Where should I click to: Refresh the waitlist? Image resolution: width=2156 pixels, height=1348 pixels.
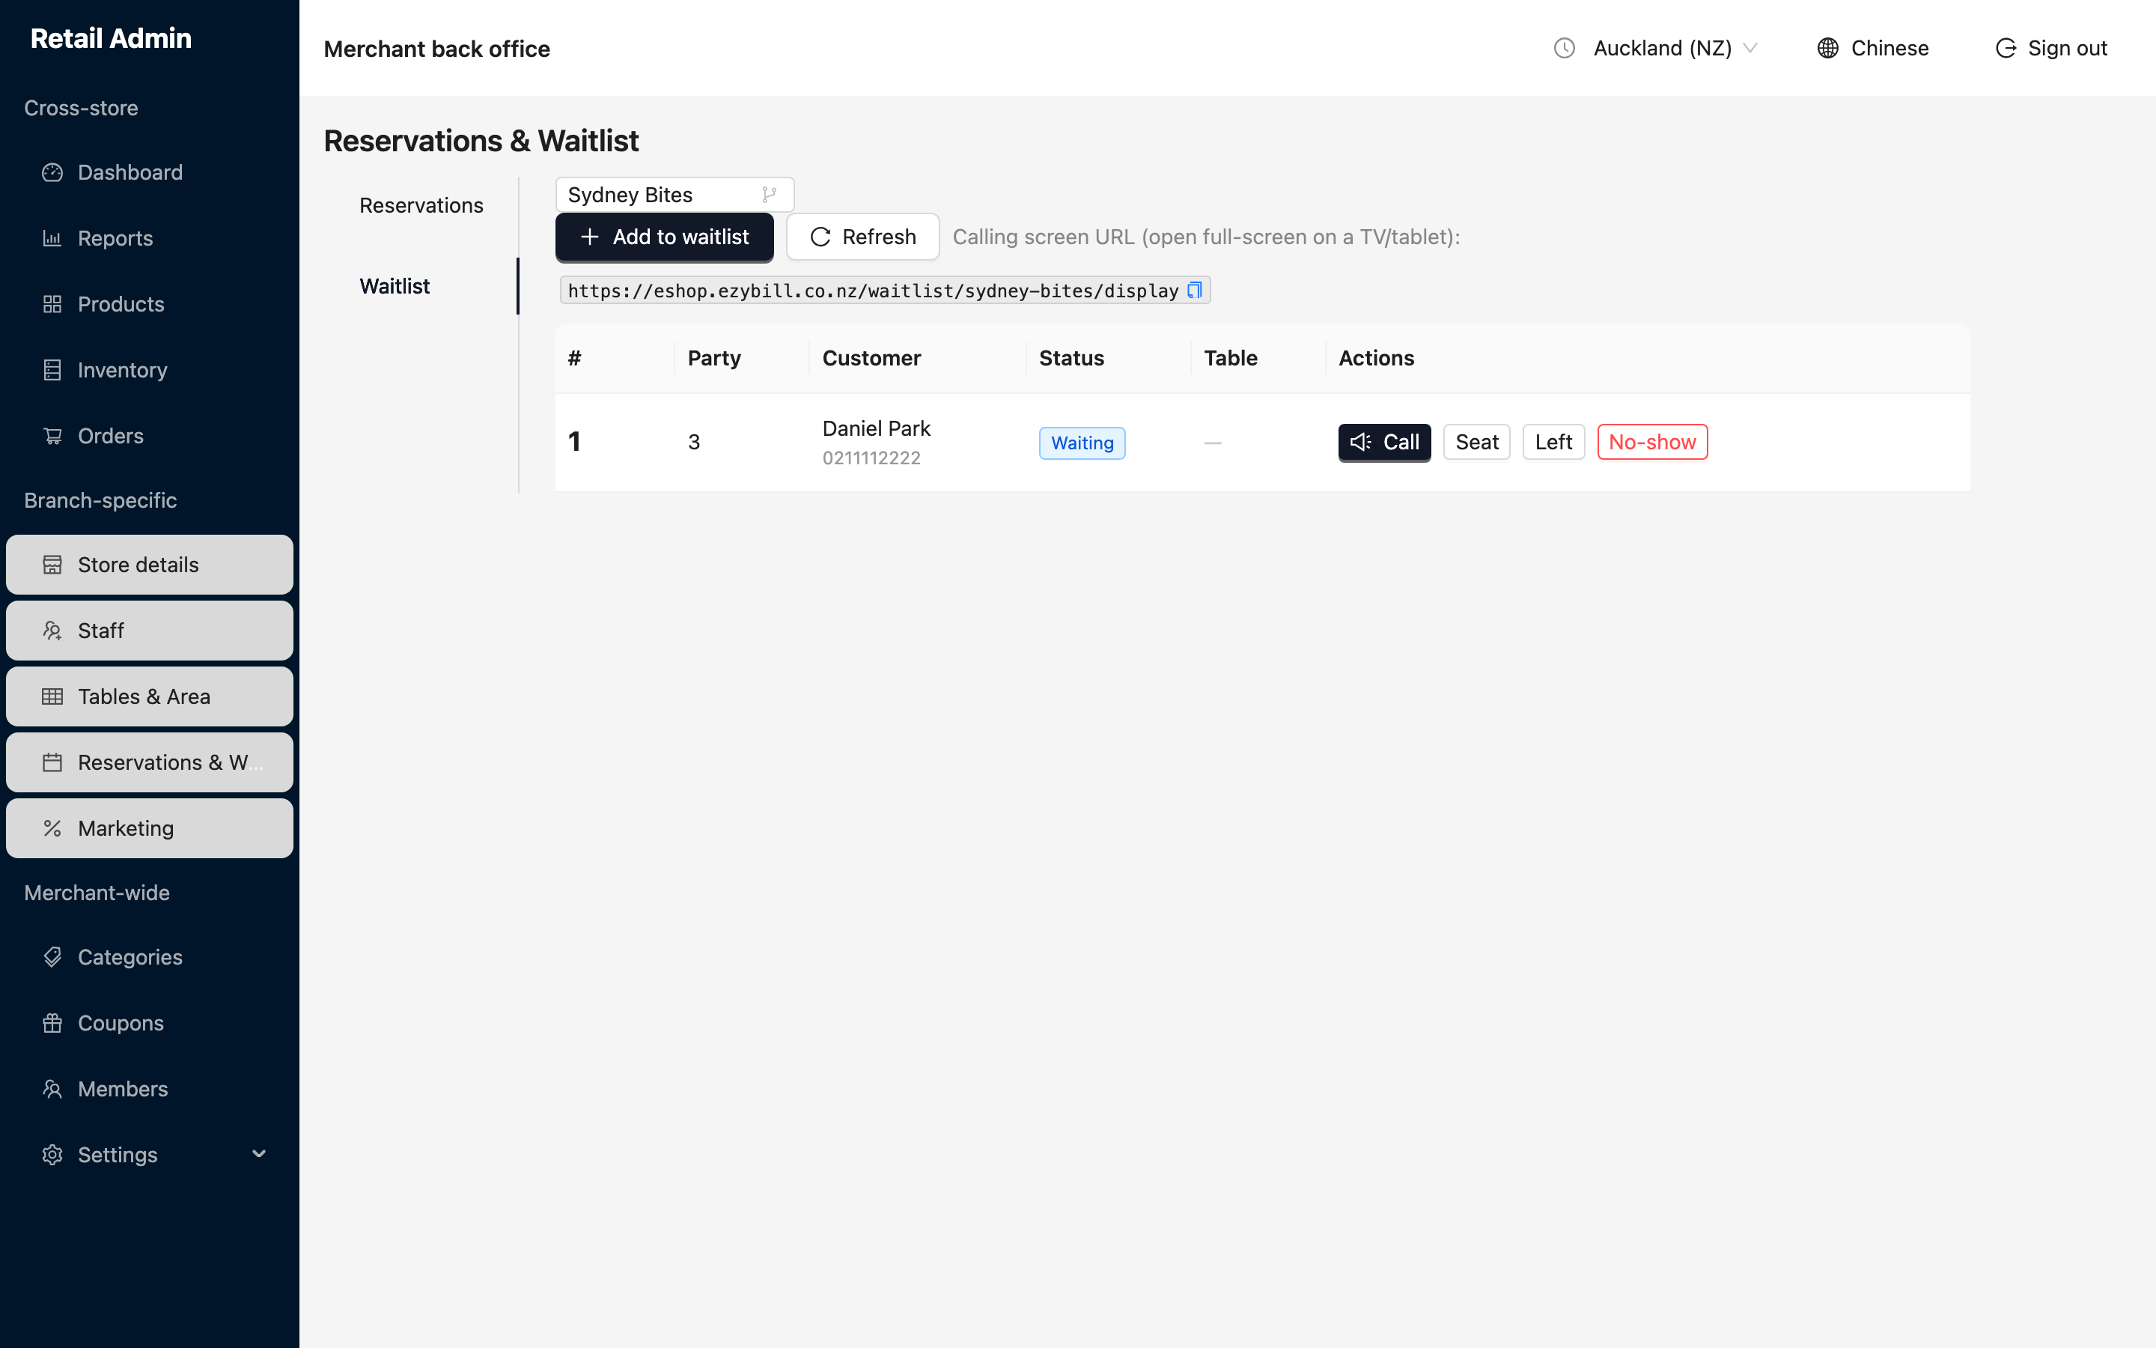tap(862, 237)
